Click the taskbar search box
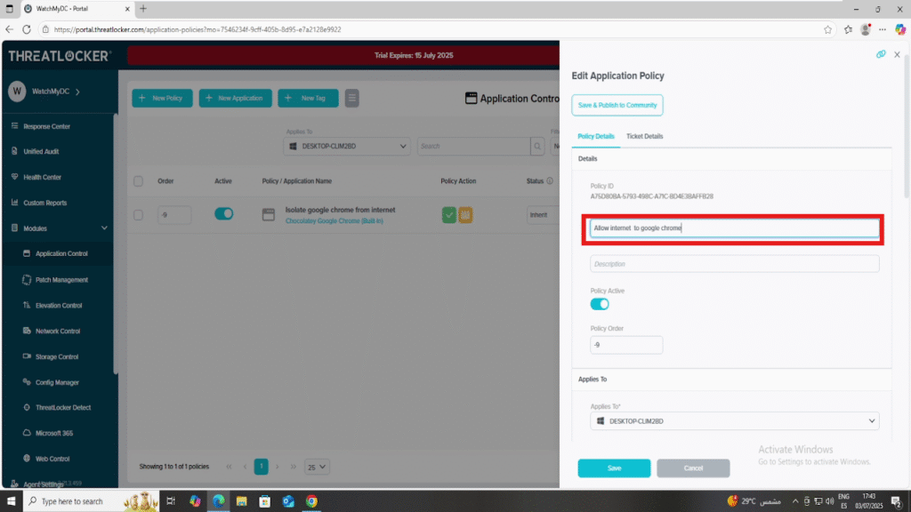The image size is (911, 512). (x=92, y=501)
